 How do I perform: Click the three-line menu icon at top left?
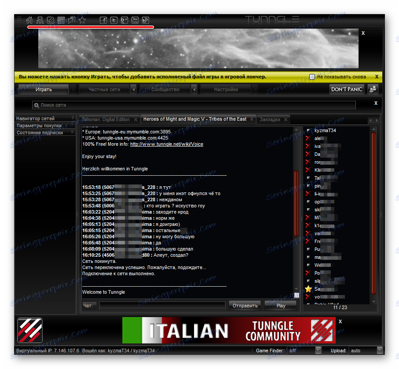coord(19,18)
